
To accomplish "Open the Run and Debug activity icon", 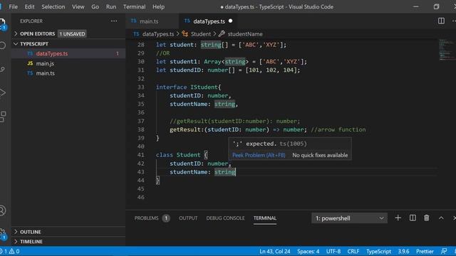I will pos(2,93).
